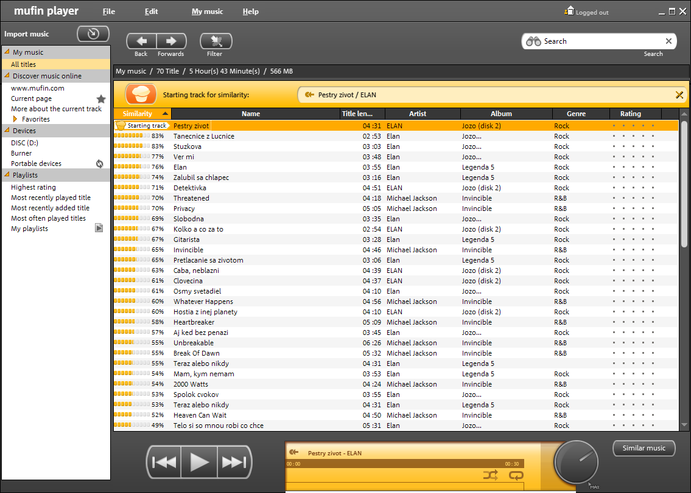Close the starting track similarity bar
Viewport: 691px width, 493px height.
679,95
